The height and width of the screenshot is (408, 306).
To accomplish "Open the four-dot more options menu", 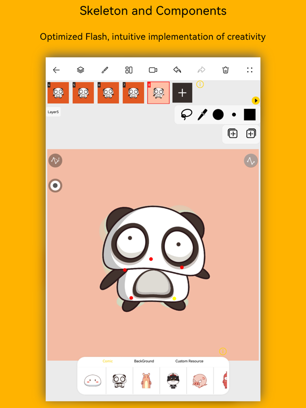I will (x=250, y=70).
